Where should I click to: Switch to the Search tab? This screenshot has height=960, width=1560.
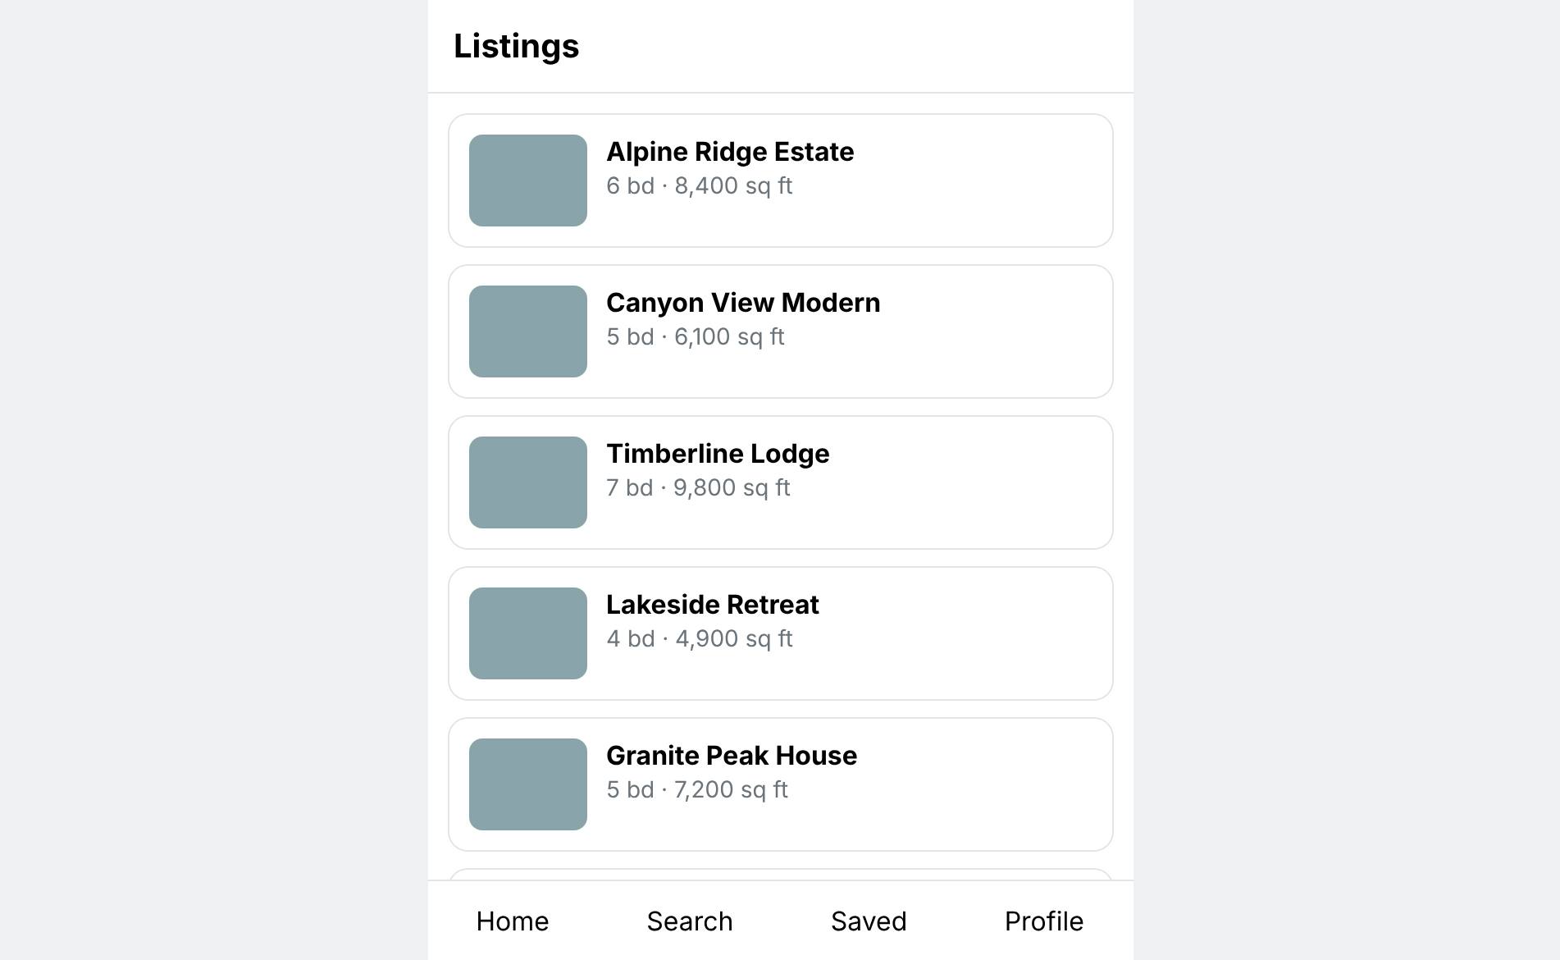(x=690, y=921)
